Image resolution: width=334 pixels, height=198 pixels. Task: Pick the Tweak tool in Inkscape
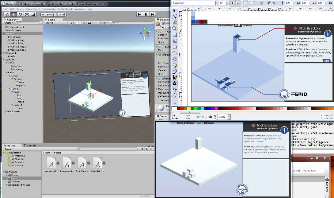click(x=175, y=22)
